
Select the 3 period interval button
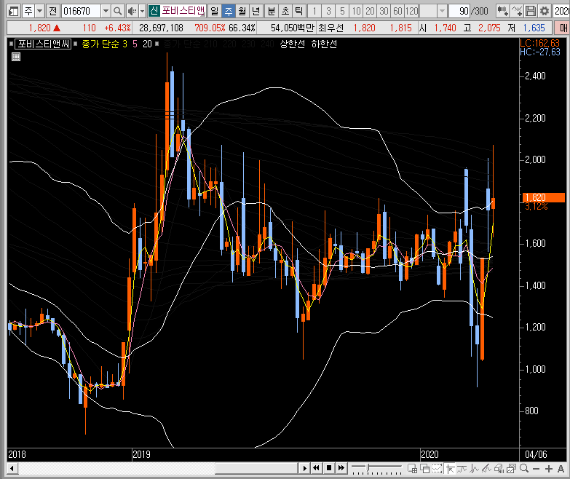[328, 11]
